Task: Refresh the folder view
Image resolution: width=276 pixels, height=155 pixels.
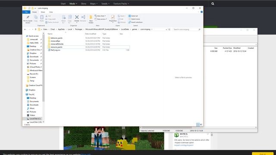Action: coord(169,30)
